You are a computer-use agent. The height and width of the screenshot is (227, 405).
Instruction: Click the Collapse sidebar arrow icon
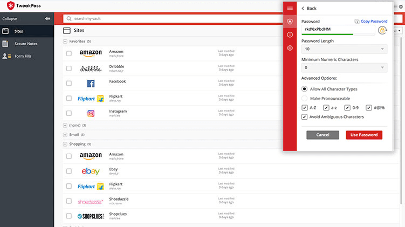click(47, 18)
